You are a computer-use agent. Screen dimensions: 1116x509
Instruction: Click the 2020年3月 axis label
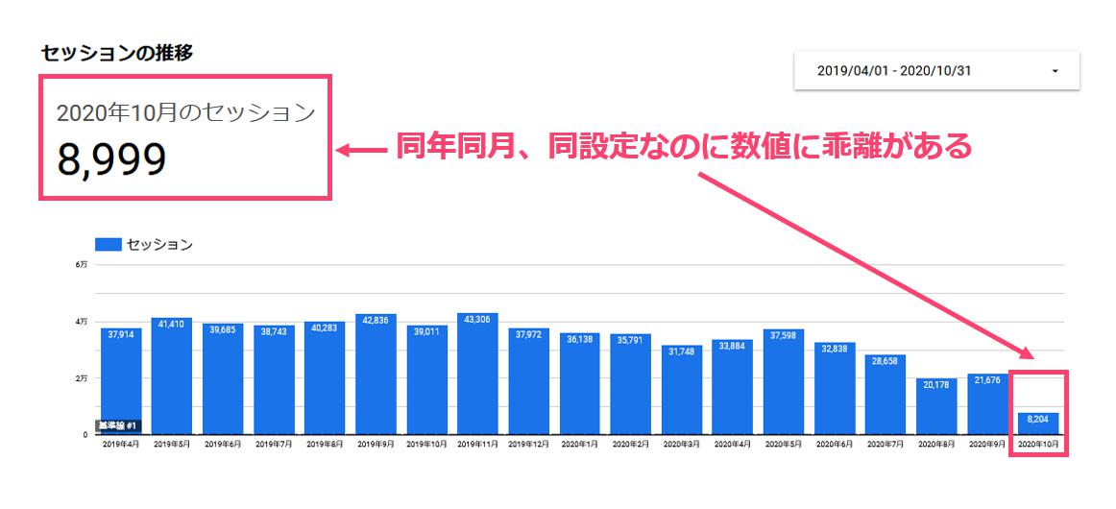tap(682, 445)
